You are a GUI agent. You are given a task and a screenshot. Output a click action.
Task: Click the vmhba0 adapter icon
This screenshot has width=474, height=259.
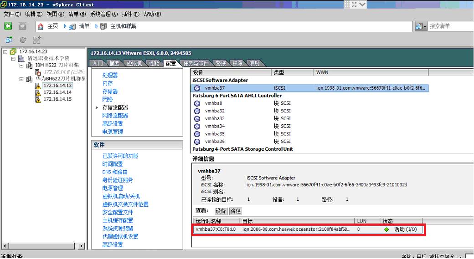point(197,103)
